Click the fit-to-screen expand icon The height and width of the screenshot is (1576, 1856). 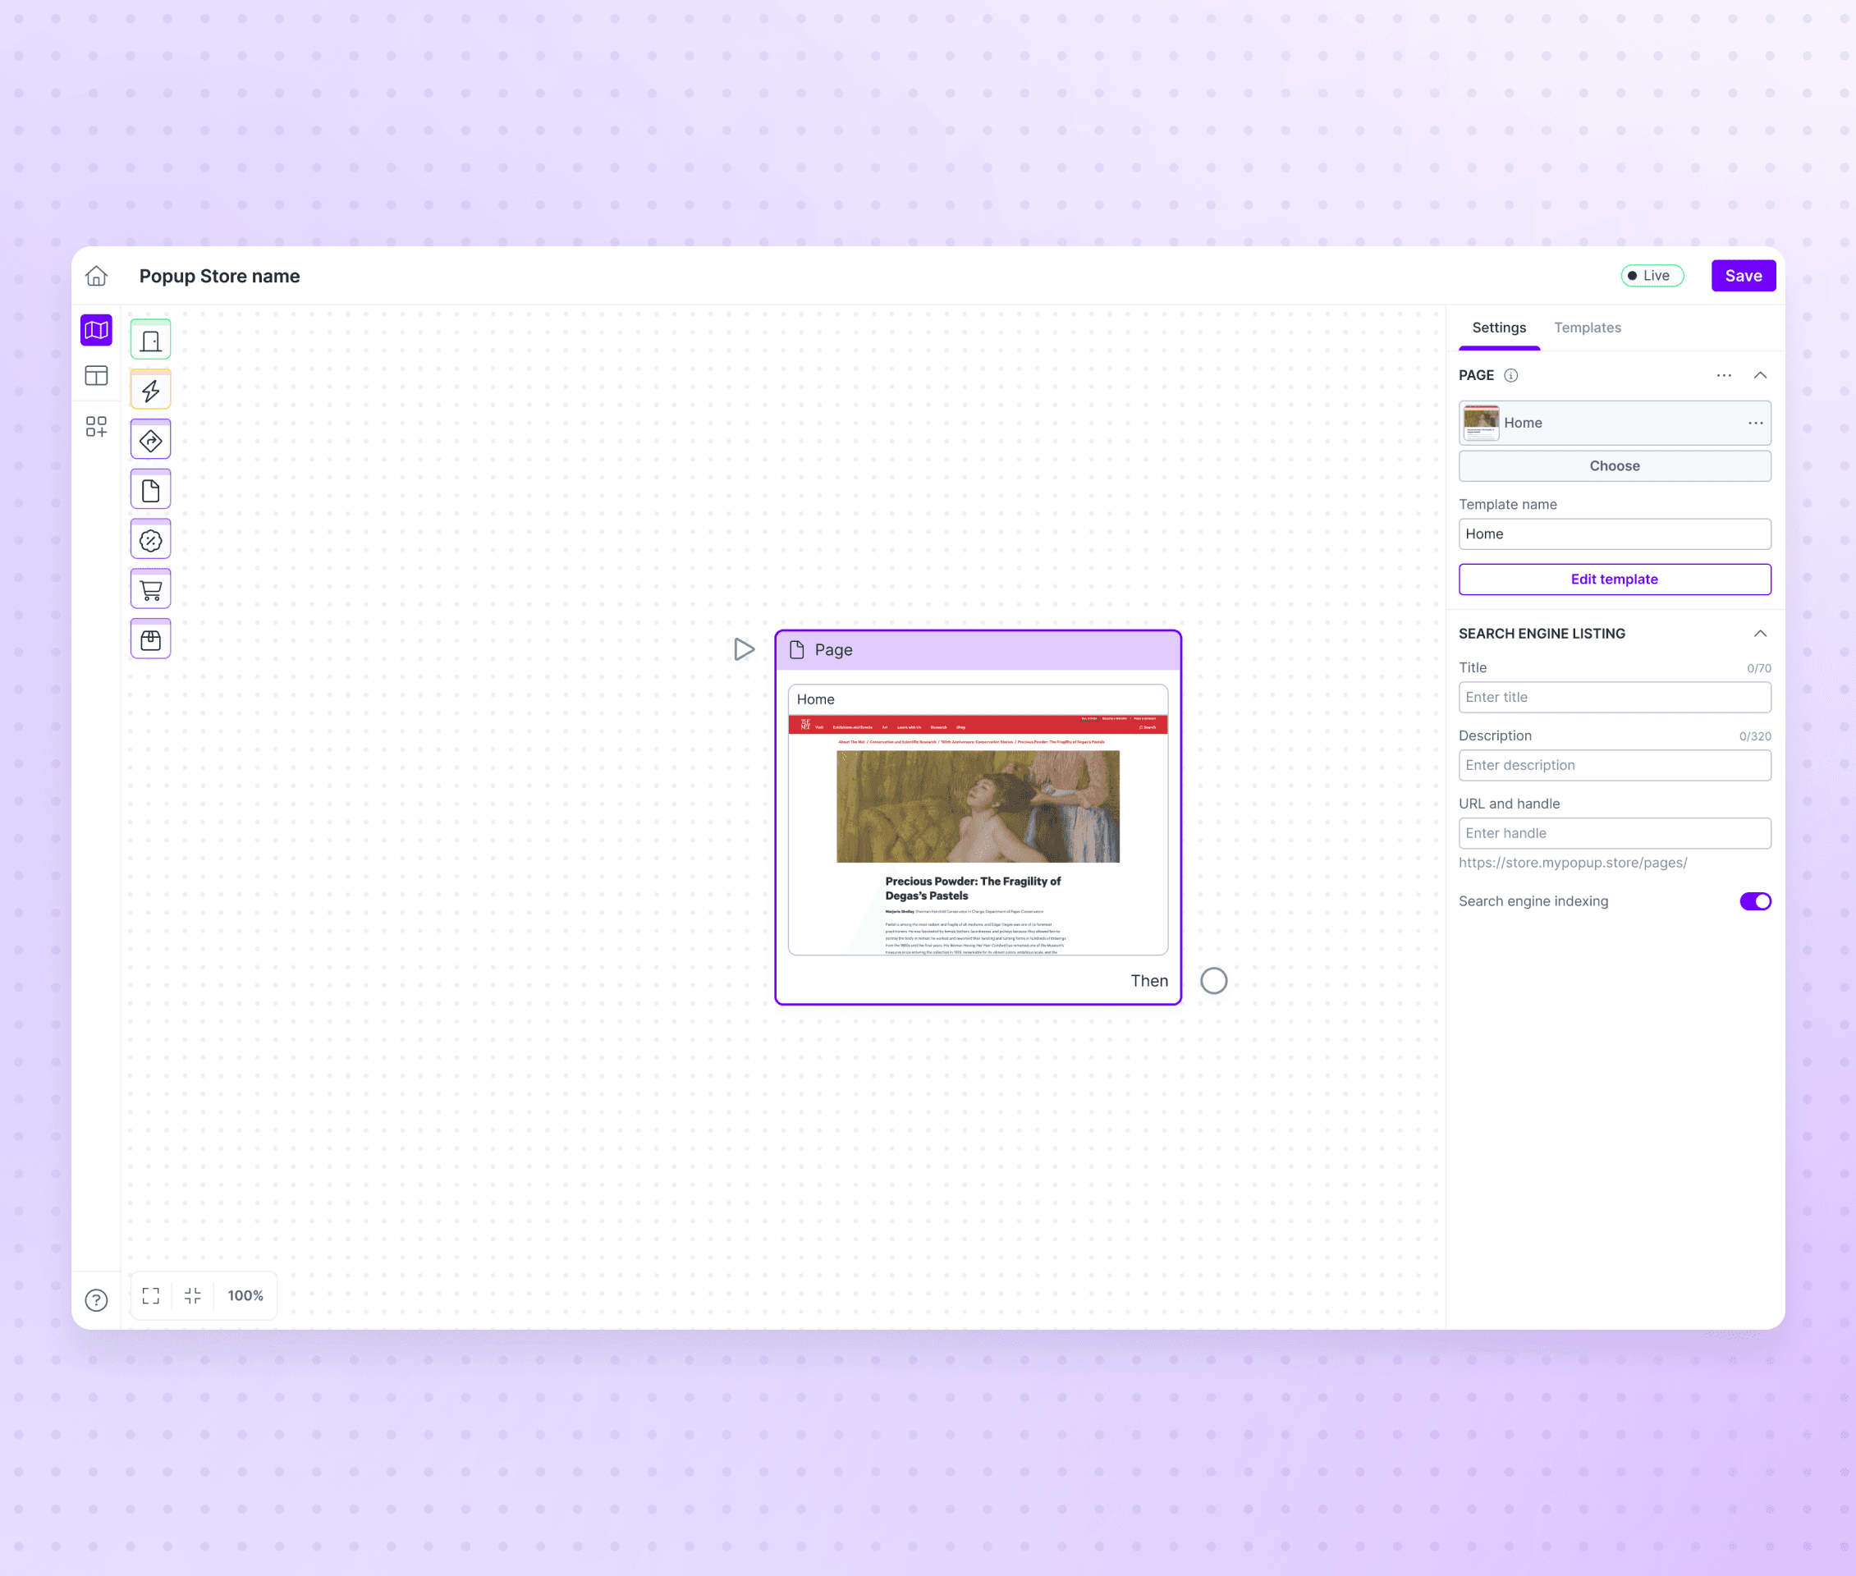coord(151,1295)
